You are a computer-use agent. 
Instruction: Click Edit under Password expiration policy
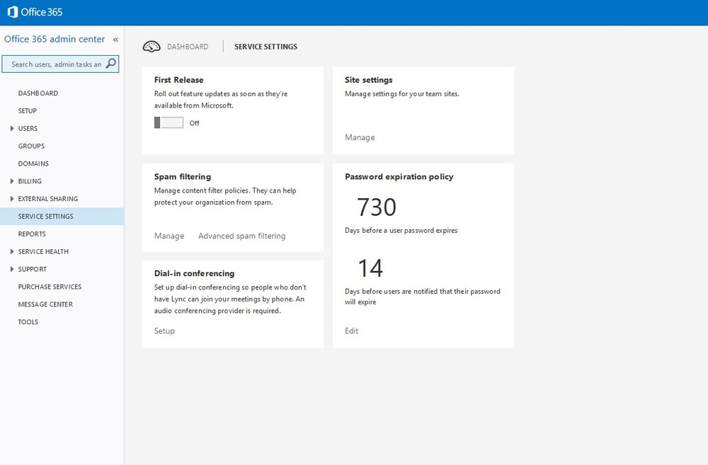351,331
